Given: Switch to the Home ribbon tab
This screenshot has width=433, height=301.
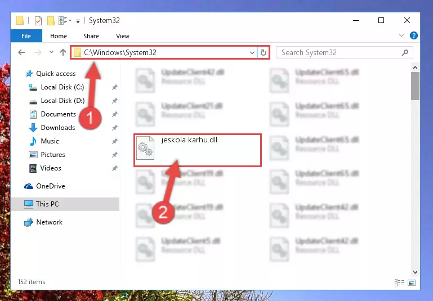Looking at the screenshot, I should coord(58,36).
